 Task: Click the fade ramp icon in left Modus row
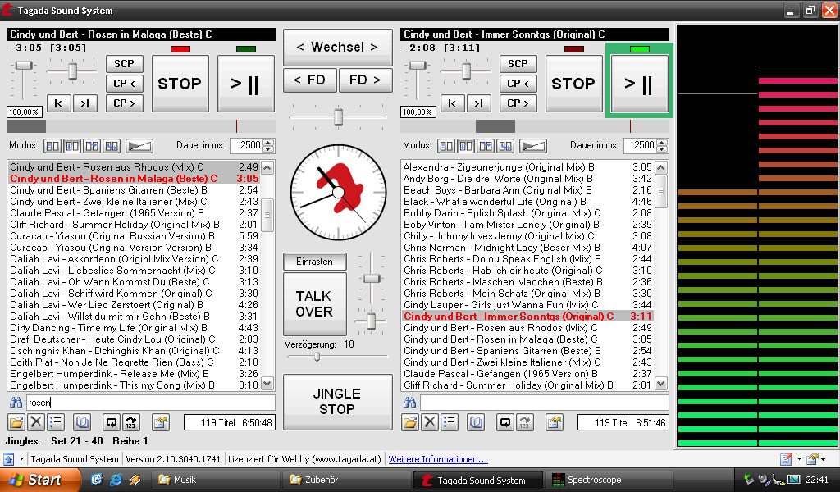click(x=139, y=145)
